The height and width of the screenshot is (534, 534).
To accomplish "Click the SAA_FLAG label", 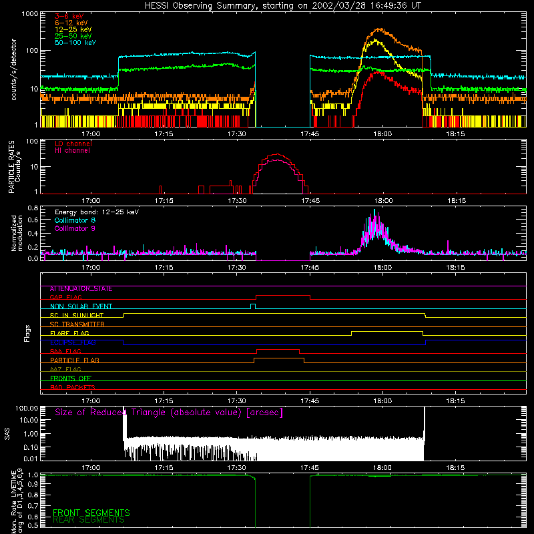I will [65, 351].
